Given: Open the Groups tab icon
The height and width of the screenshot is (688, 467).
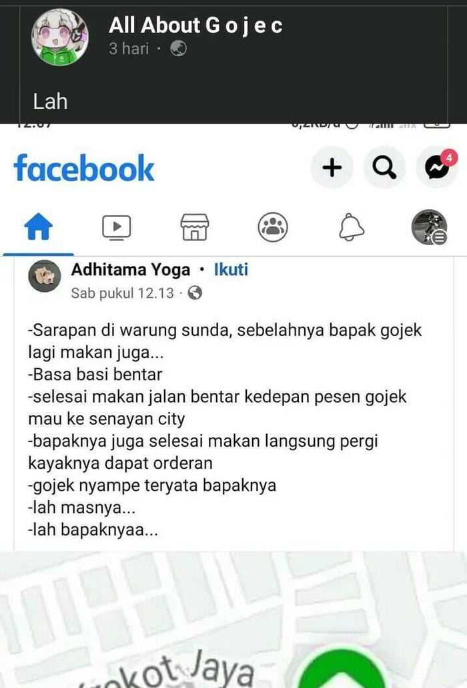Looking at the screenshot, I should point(272,227).
